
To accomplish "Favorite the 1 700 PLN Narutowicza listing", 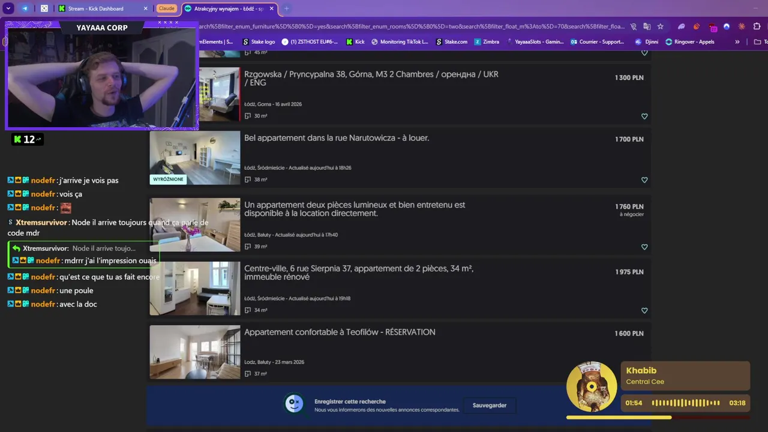I will click(x=644, y=180).
